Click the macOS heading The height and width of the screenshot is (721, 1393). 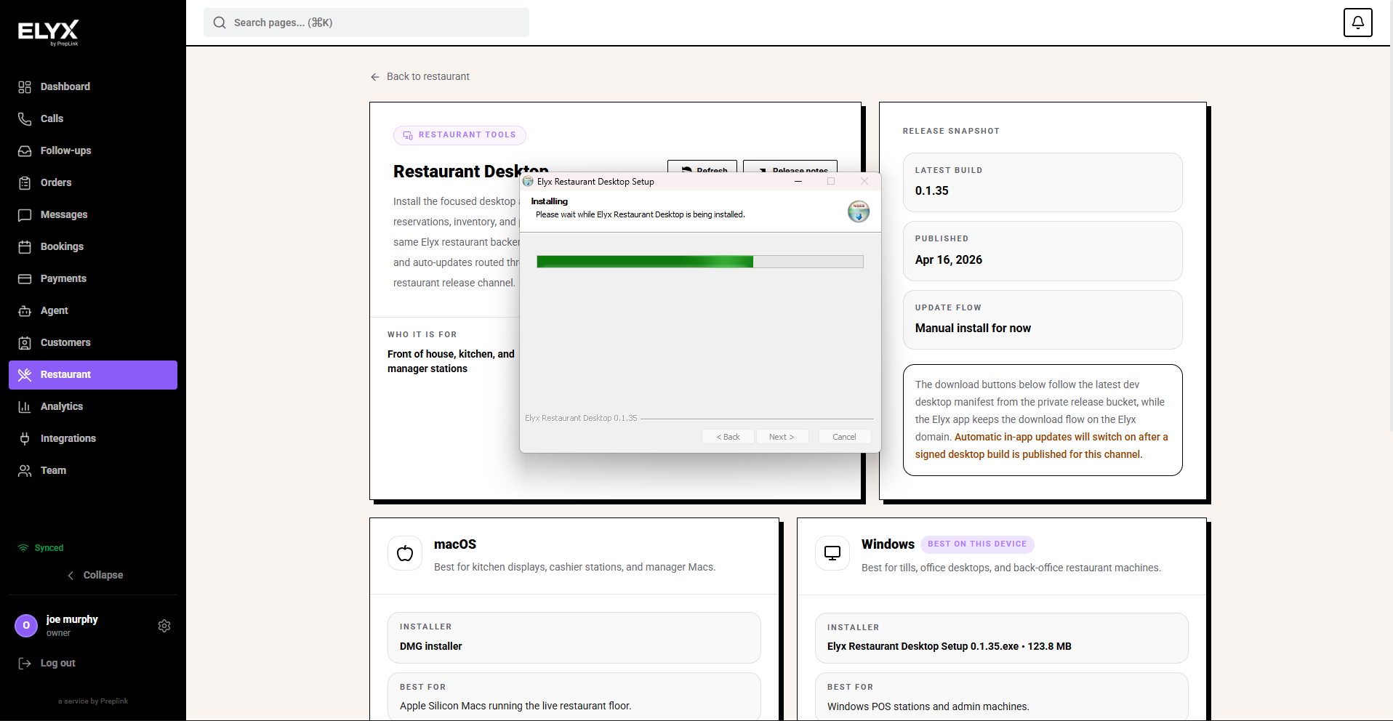coord(455,544)
